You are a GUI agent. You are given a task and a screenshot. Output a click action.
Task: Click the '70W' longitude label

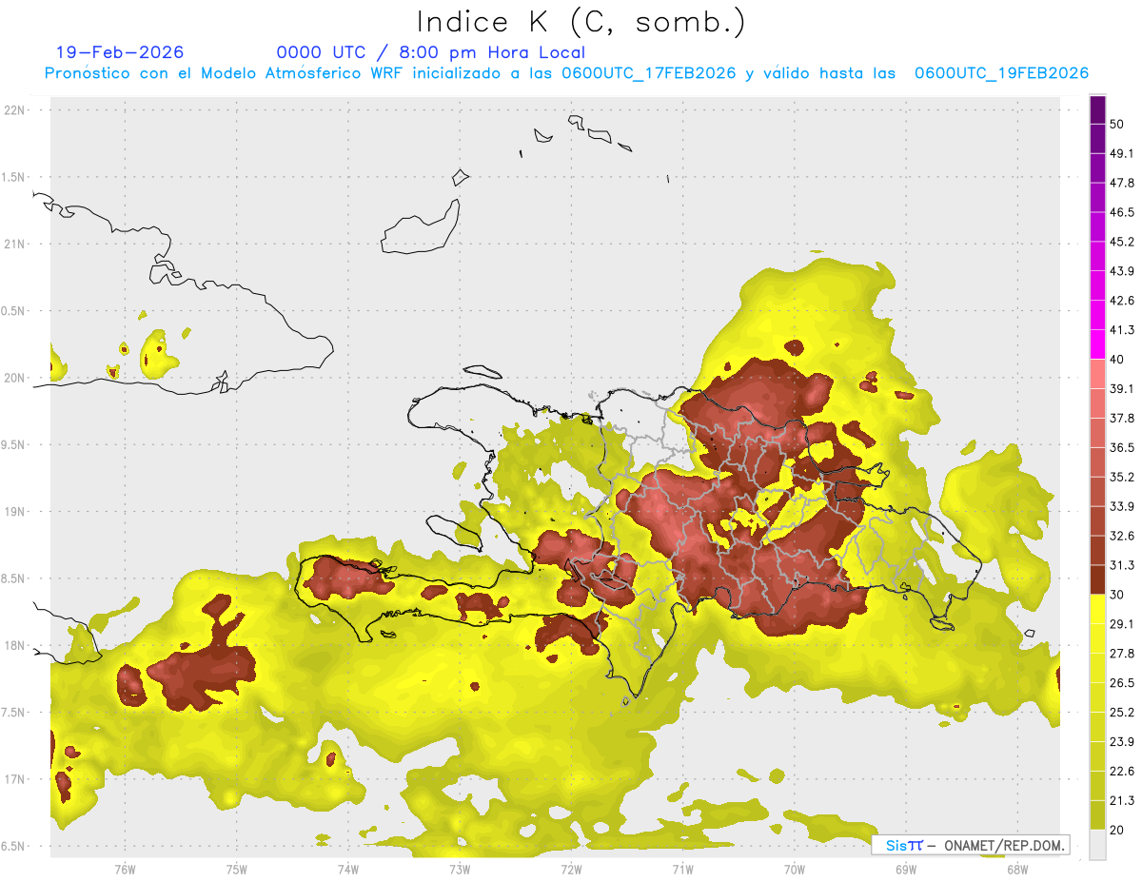coord(795,870)
